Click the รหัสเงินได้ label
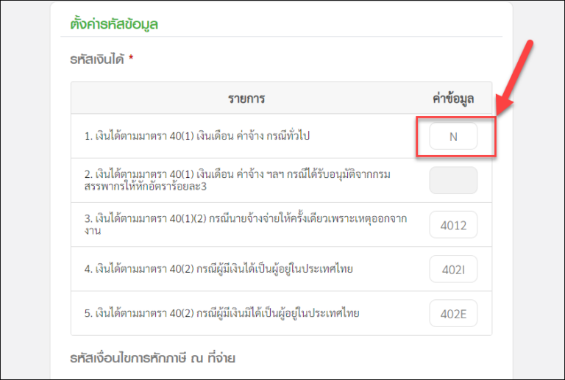The image size is (565, 380). click(97, 59)
